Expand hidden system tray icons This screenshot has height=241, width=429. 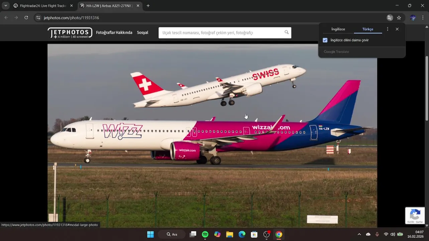359,234
